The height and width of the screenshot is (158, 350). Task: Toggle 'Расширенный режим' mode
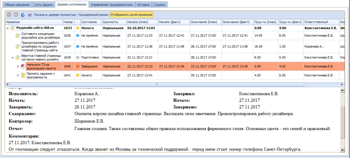click(93, 15)
